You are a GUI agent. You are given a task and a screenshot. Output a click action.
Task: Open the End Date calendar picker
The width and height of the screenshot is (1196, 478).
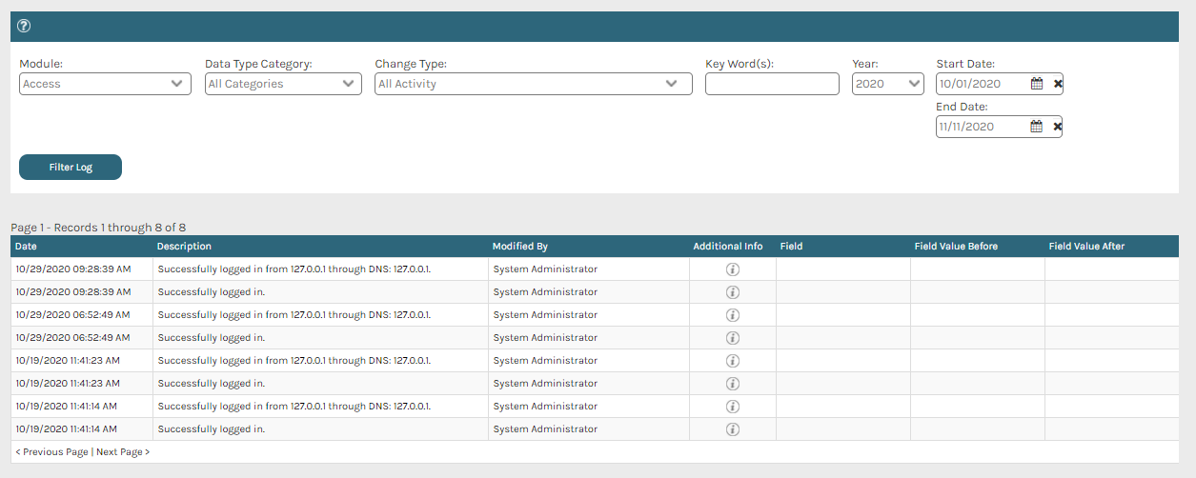(1037, 127)
